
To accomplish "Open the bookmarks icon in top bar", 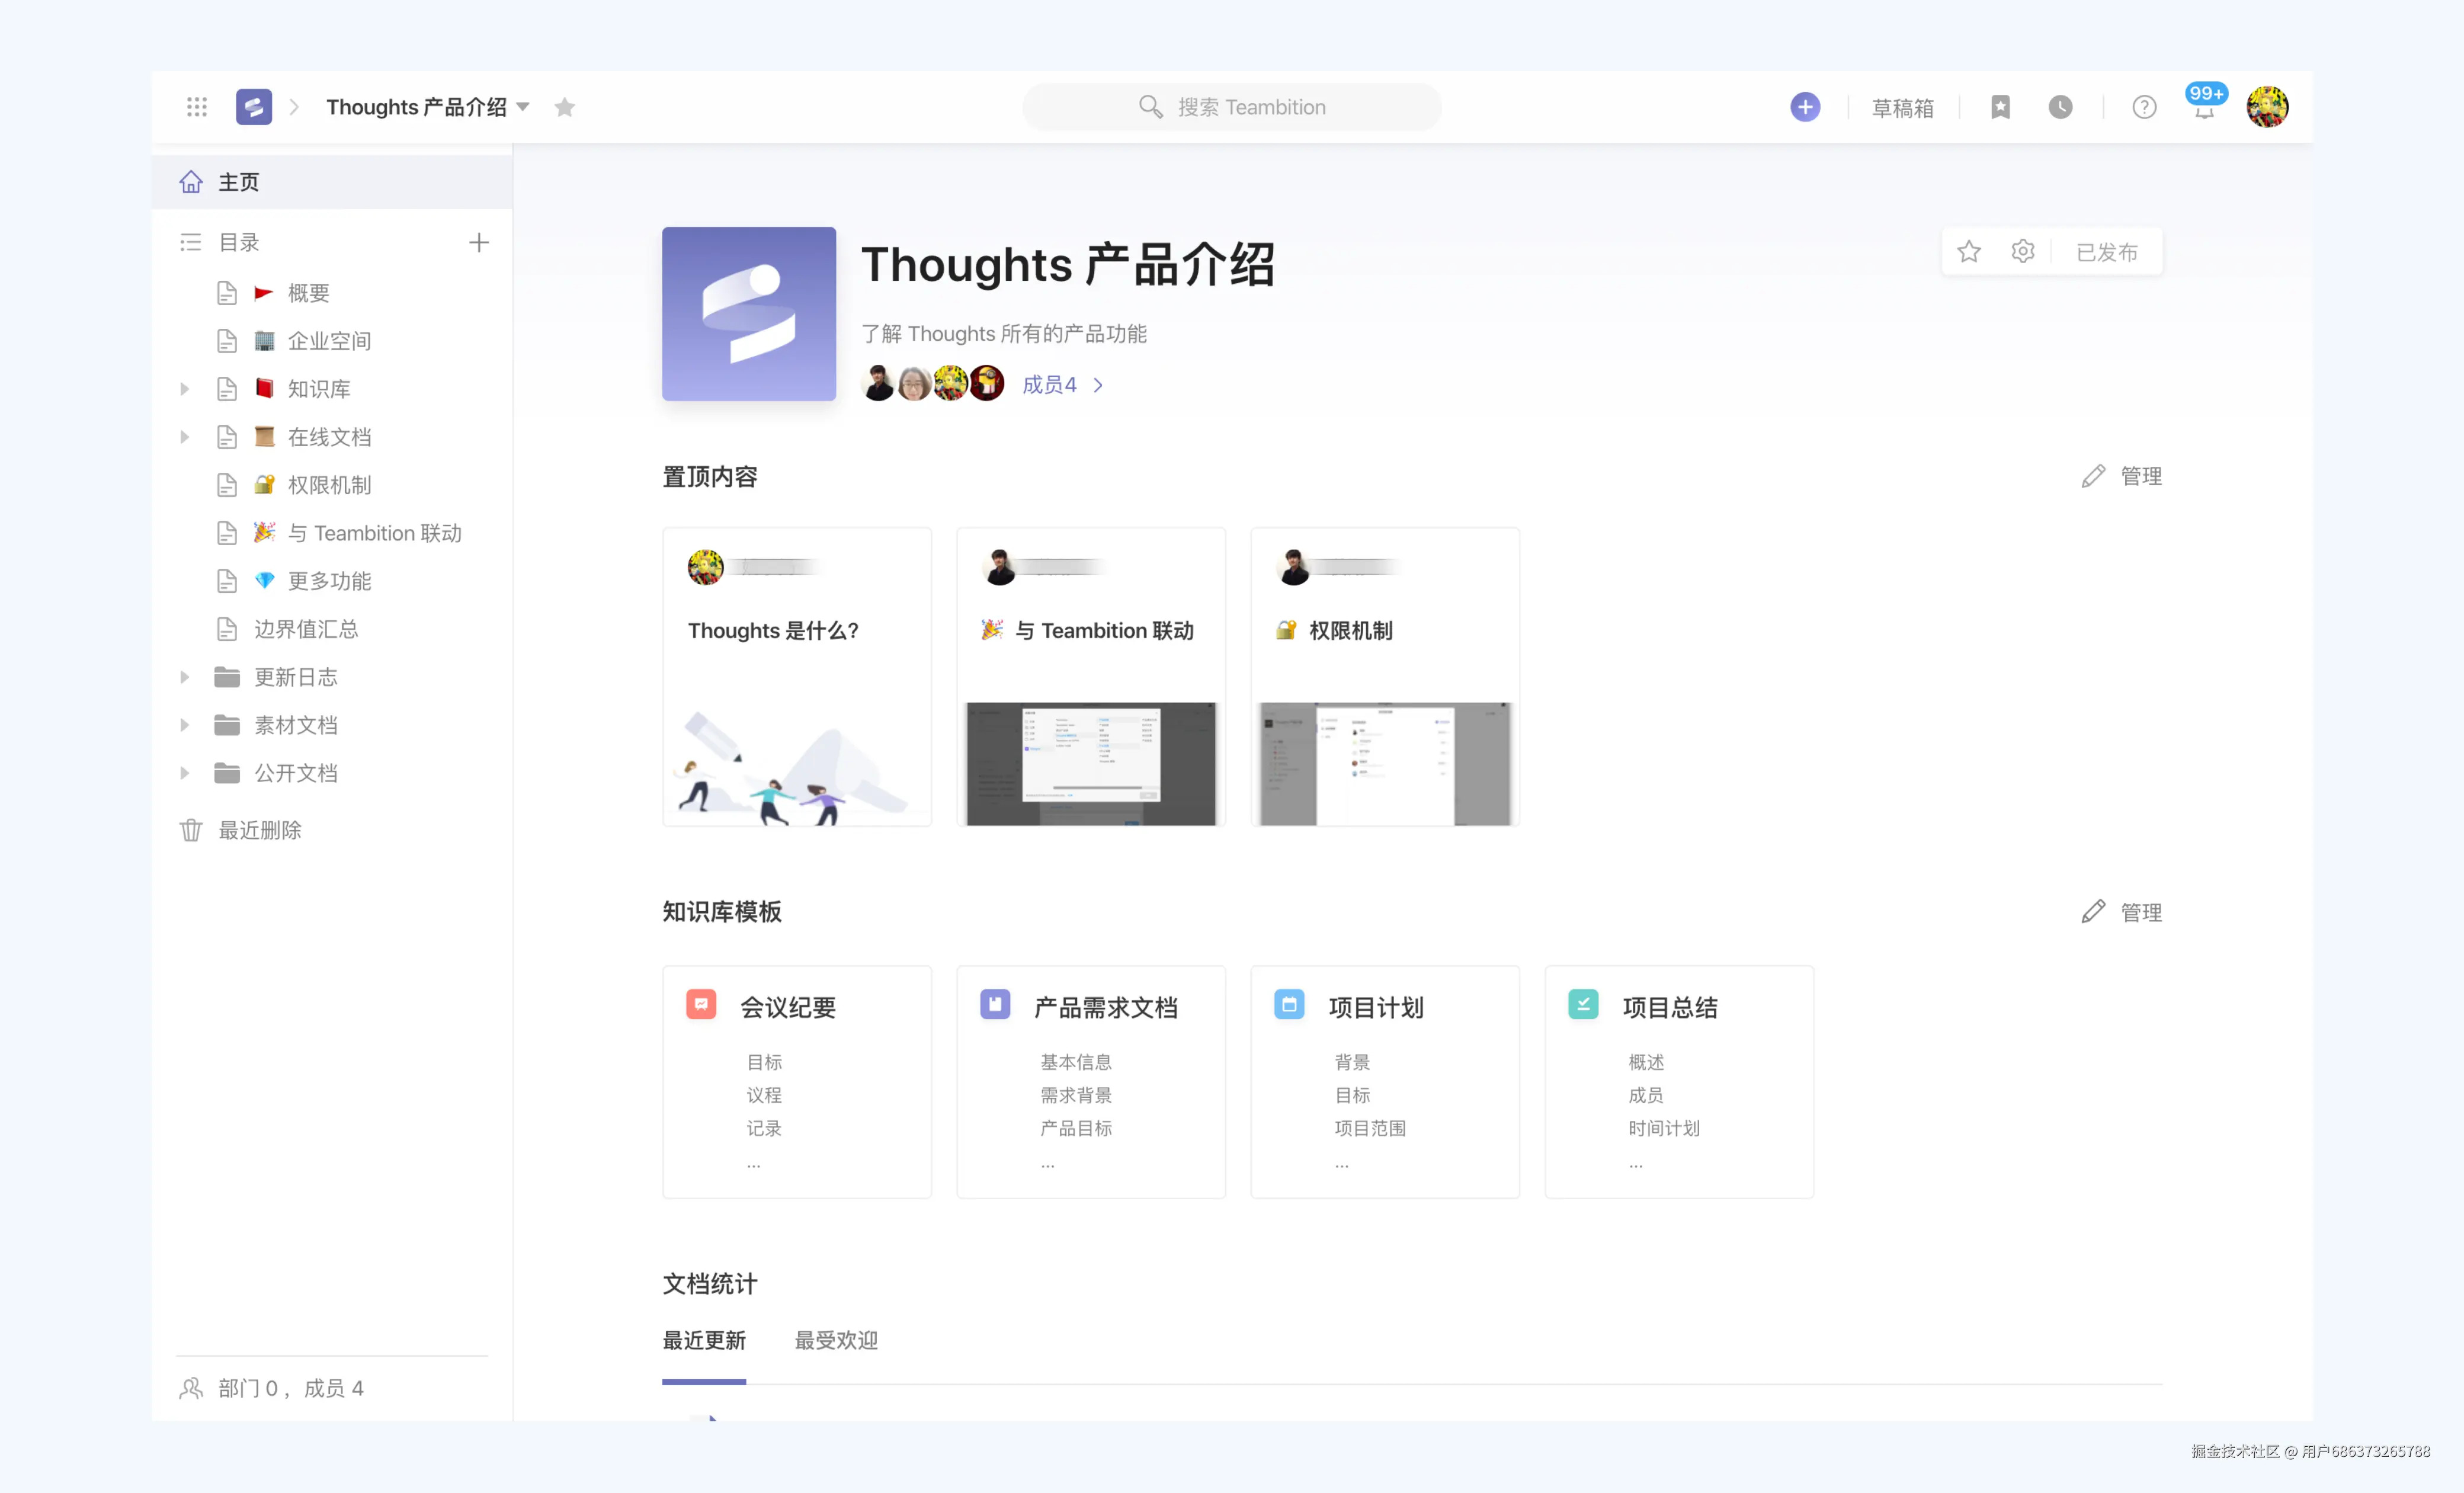I will point(2000,107).
